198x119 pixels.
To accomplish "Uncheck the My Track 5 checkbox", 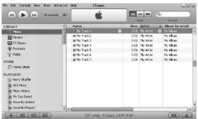I will point(74,50).
